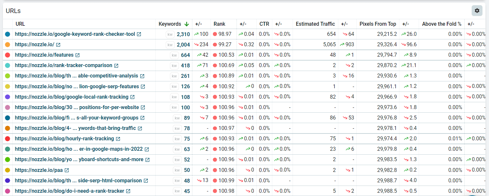The width and height of the screenshot is (489, 196).
Task: Click the kw badge next to 664
Action: pyautogui.click(x=174, y=55)
